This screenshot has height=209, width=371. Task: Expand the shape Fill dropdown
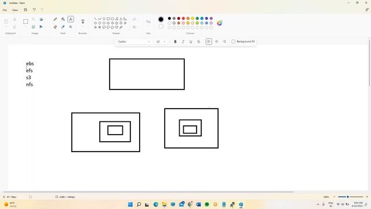coord(135,27)
